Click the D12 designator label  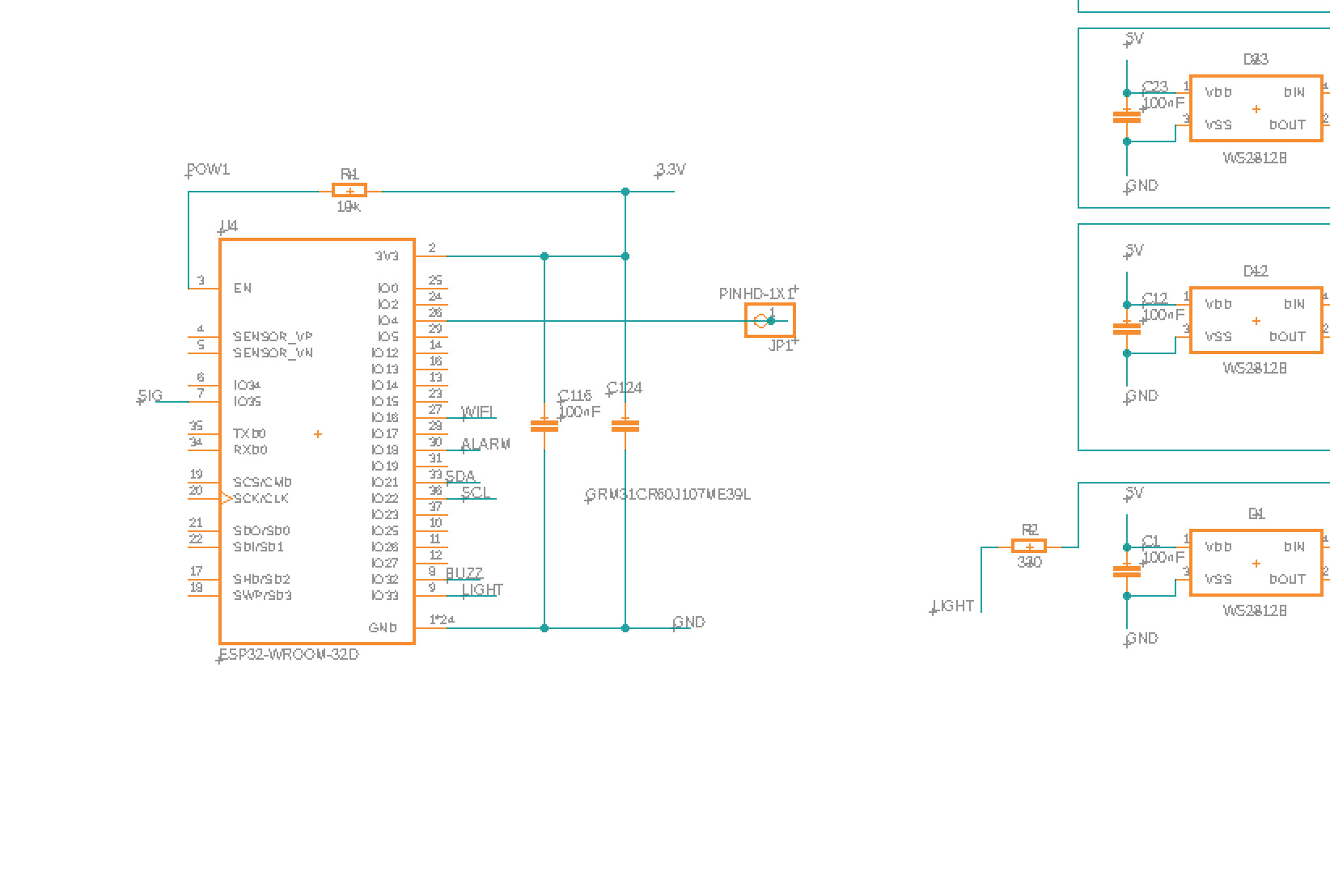click(1256, 272)
